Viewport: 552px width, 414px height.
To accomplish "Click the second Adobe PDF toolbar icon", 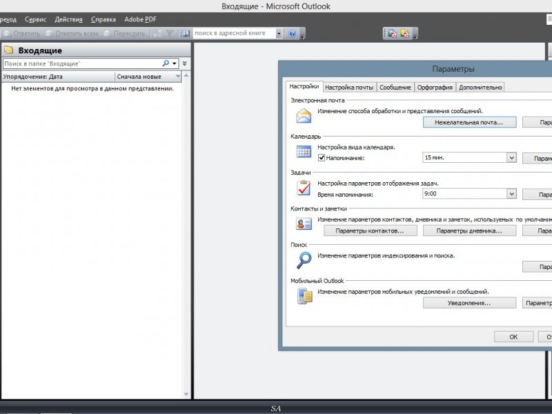I will point(404,33).
